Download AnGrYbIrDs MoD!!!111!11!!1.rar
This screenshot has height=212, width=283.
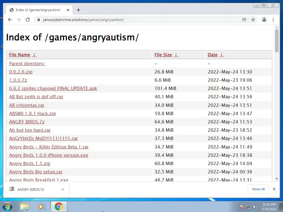[x=43, y=138]
